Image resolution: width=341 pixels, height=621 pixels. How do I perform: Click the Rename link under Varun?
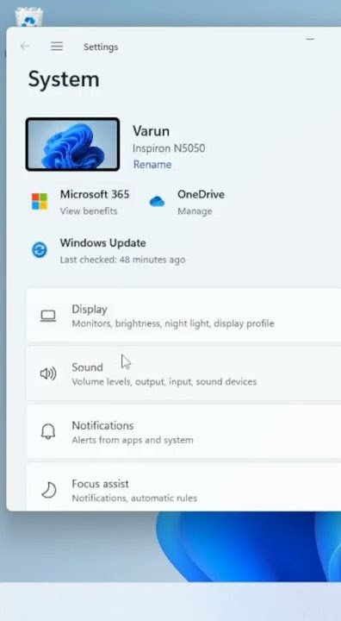tap(152, 165)
